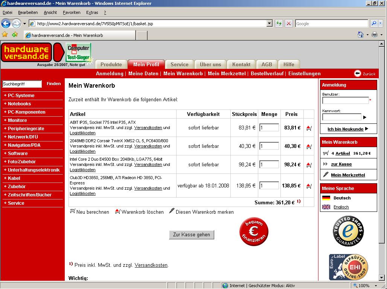Stop loading with the red X icon
This screenshot has width=387, height=289.
[x=288, y=23]
